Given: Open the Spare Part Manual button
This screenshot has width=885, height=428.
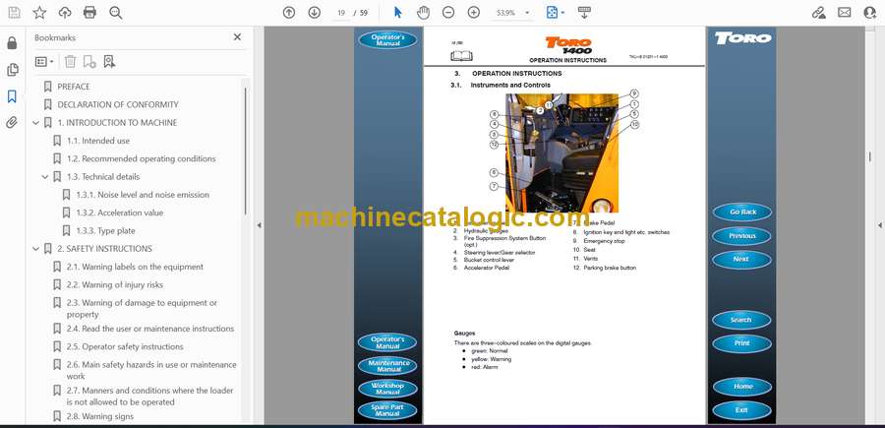Looking at the screenshot, I should (387, 410).
